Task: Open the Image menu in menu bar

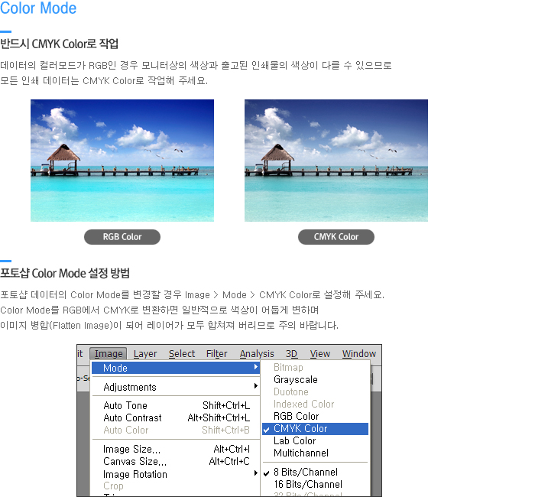Action: click(x=108, y=353)
